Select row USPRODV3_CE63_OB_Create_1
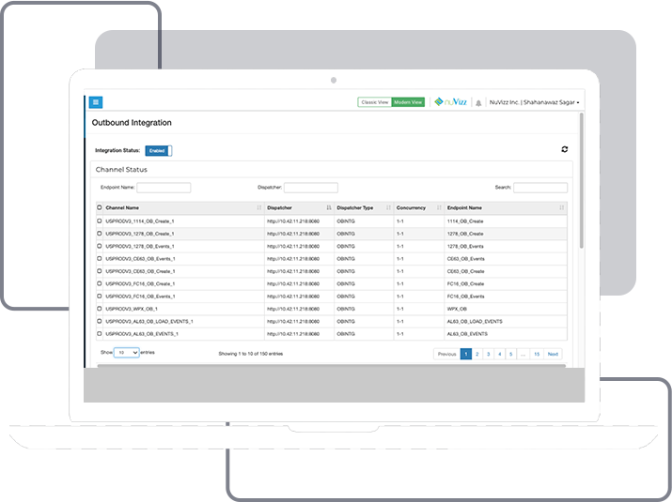Screen dimensions: 672x502 pos(100,271)
